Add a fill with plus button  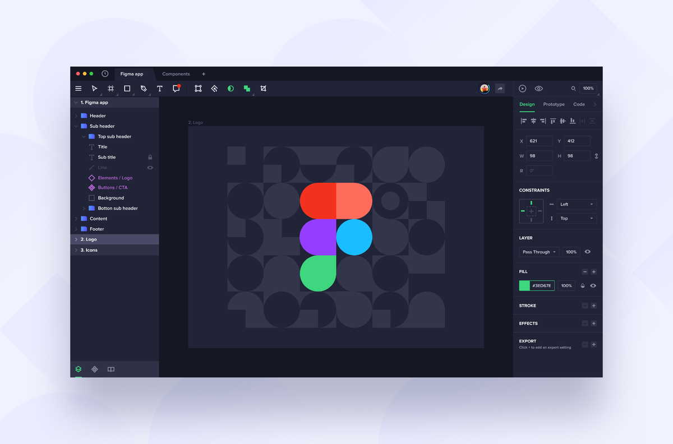point(594,272)
